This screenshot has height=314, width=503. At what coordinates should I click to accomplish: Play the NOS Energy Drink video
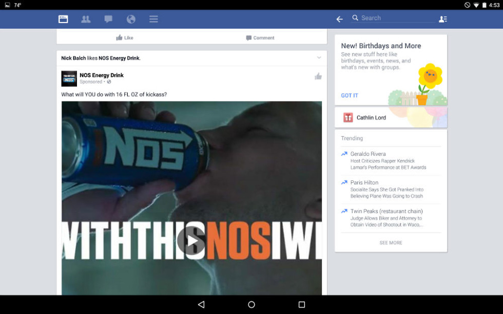(x=191, y=241)
